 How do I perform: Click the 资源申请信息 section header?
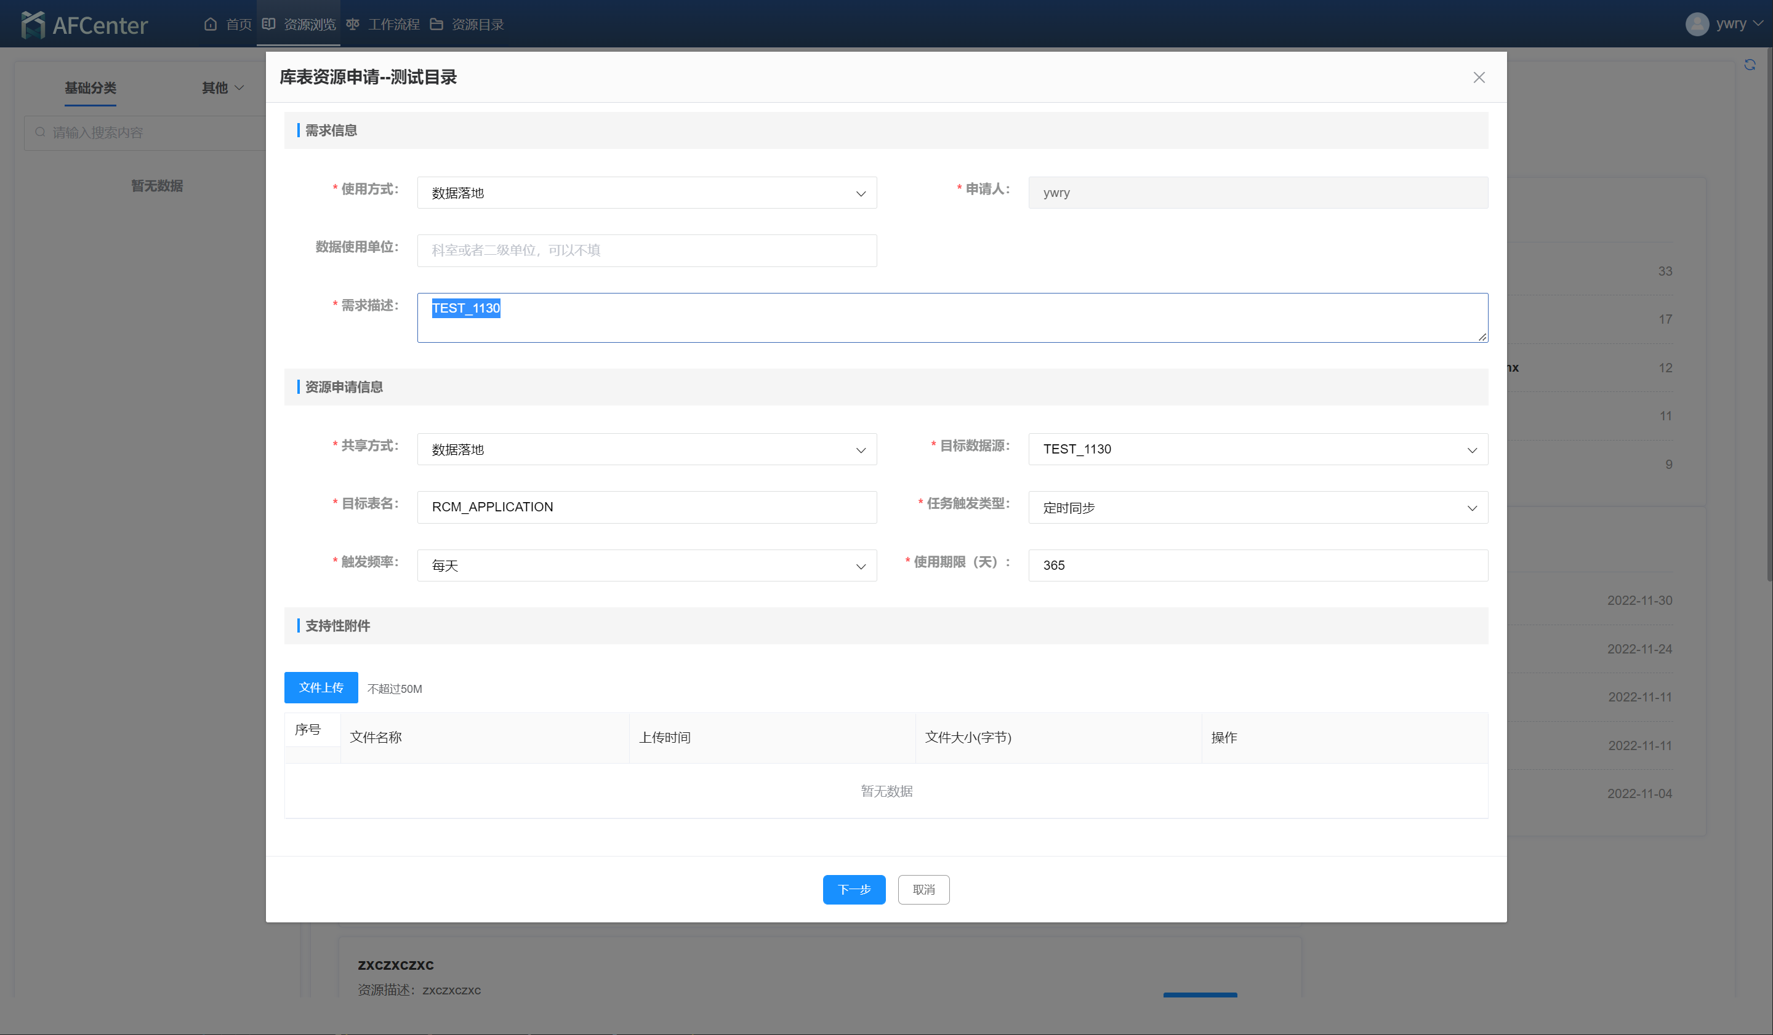[886, 388]
